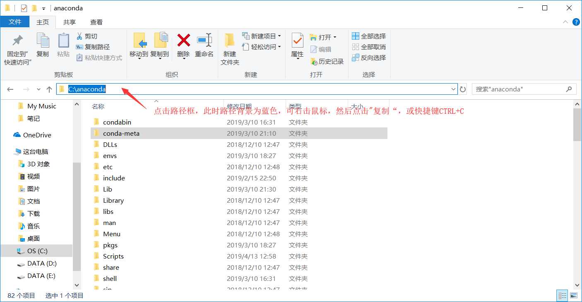Open the Easy Access (轻松访问) dropdown
The image size is (582, 302).
[x=262, y=47]
